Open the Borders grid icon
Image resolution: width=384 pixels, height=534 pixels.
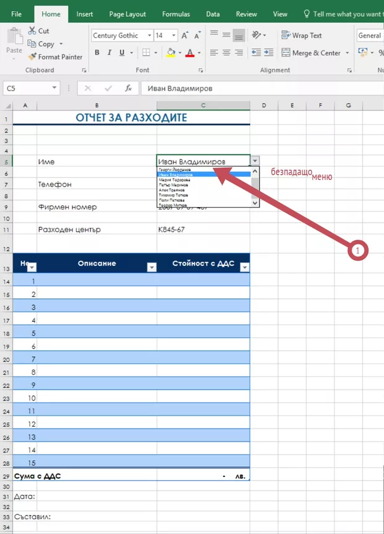[146, 53]
